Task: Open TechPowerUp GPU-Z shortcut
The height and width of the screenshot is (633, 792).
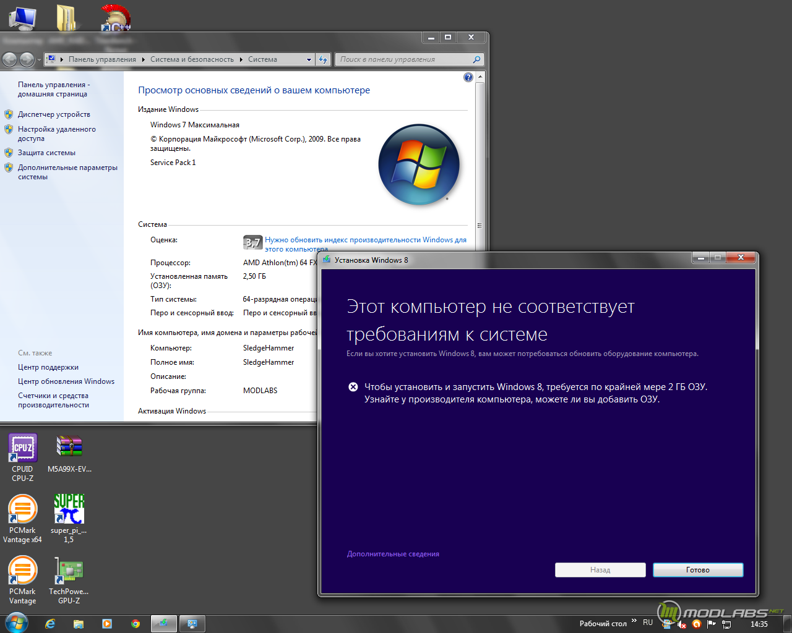Action: coord(69,580)
